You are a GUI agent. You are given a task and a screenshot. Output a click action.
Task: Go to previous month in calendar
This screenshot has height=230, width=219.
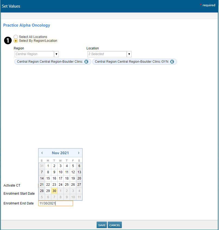[x=42, y=153]
